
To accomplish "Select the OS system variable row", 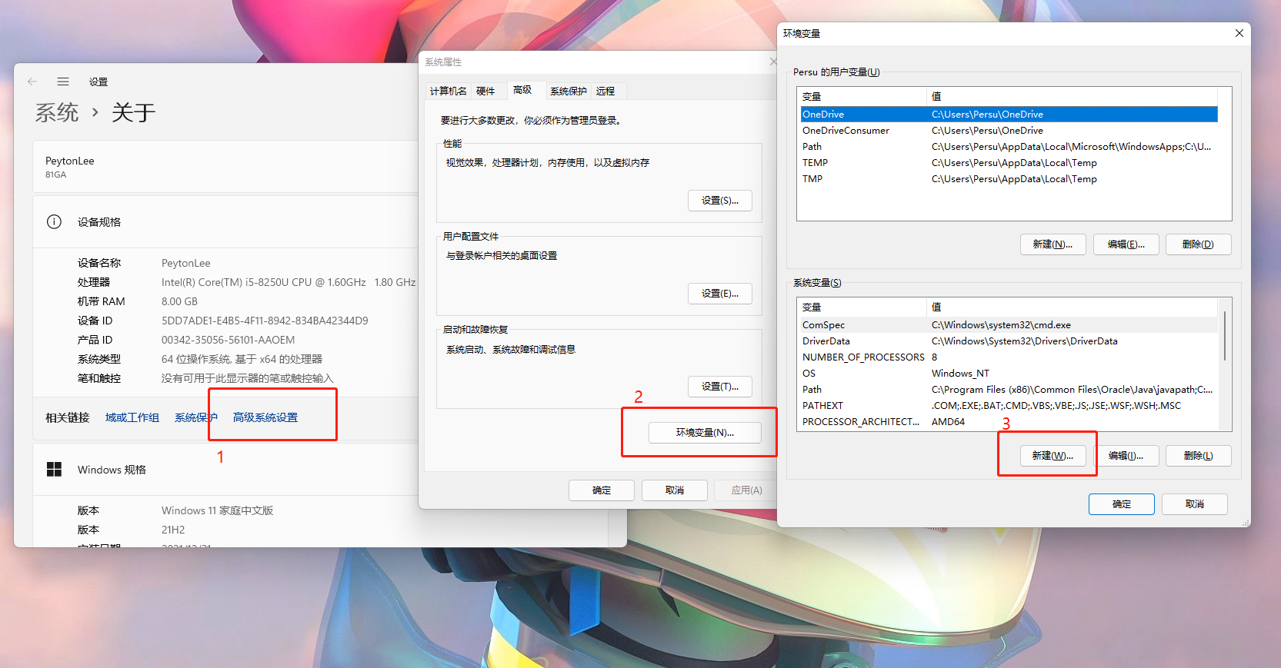I will [1009, 374].
